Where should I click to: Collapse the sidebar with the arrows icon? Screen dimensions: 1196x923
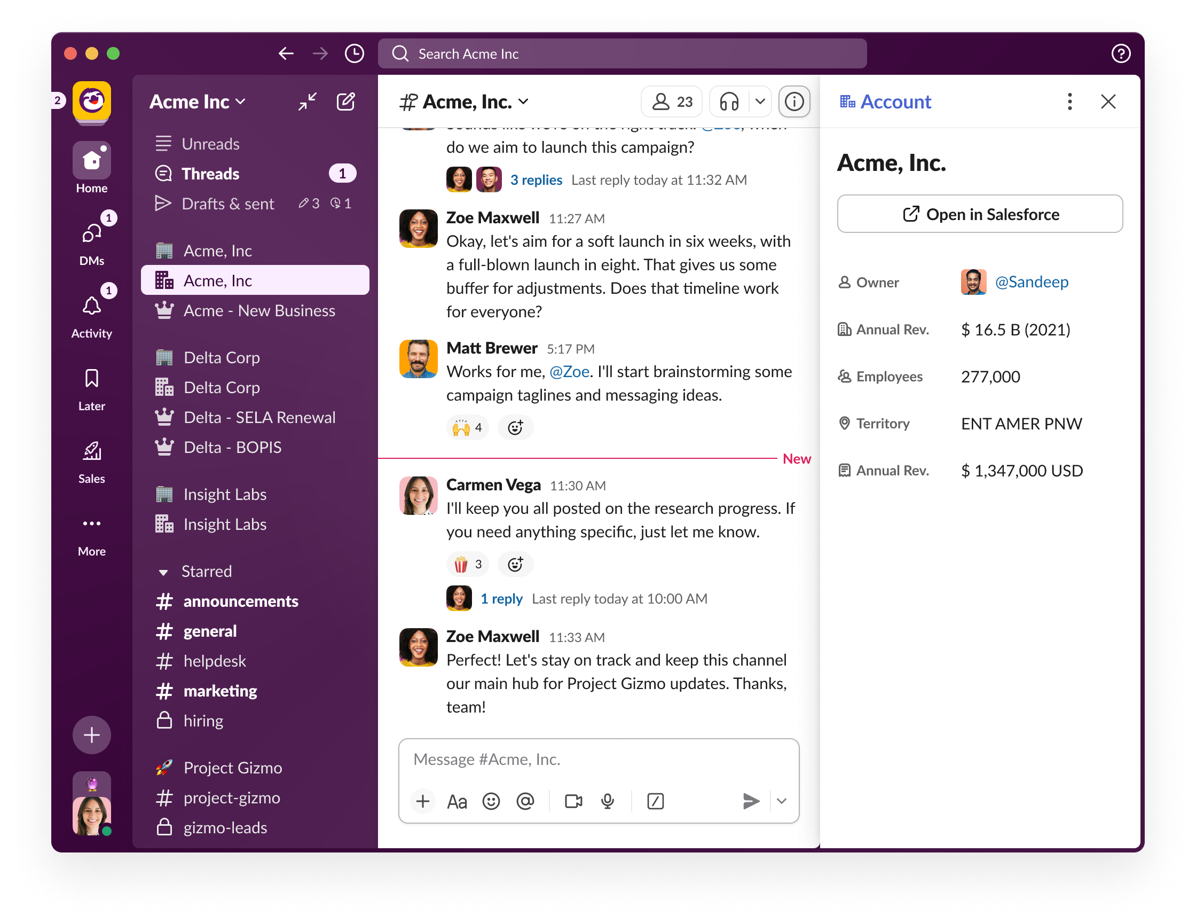tap(307, 101)
